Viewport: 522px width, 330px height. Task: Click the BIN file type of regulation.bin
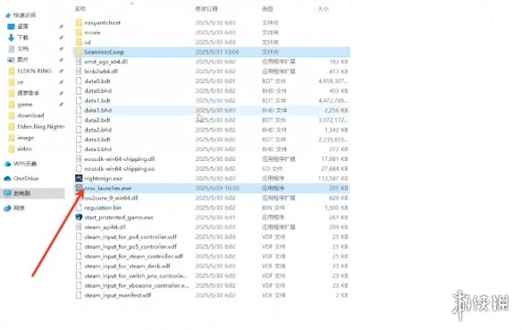[x=274, y=207]
